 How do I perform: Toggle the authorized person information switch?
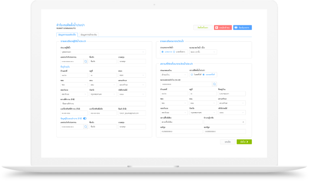coord(85,119)
